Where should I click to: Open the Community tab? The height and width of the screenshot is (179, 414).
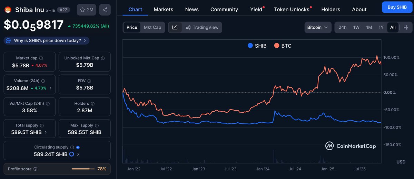tap(224, 9)
